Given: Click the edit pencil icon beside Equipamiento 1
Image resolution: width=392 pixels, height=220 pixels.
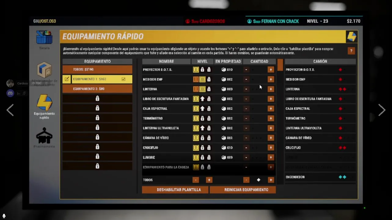Looking at the screenshot, I should pos(67,79).
